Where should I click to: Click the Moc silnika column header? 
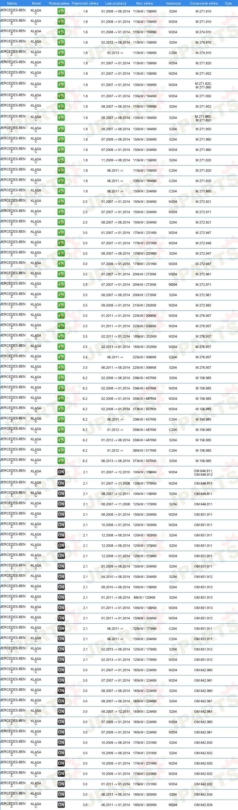145,3
